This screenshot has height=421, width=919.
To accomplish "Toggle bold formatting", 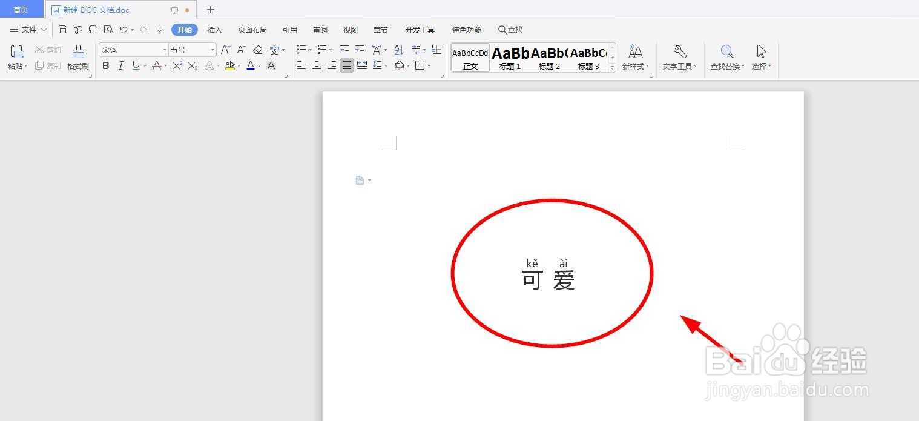I will (106, 65).
